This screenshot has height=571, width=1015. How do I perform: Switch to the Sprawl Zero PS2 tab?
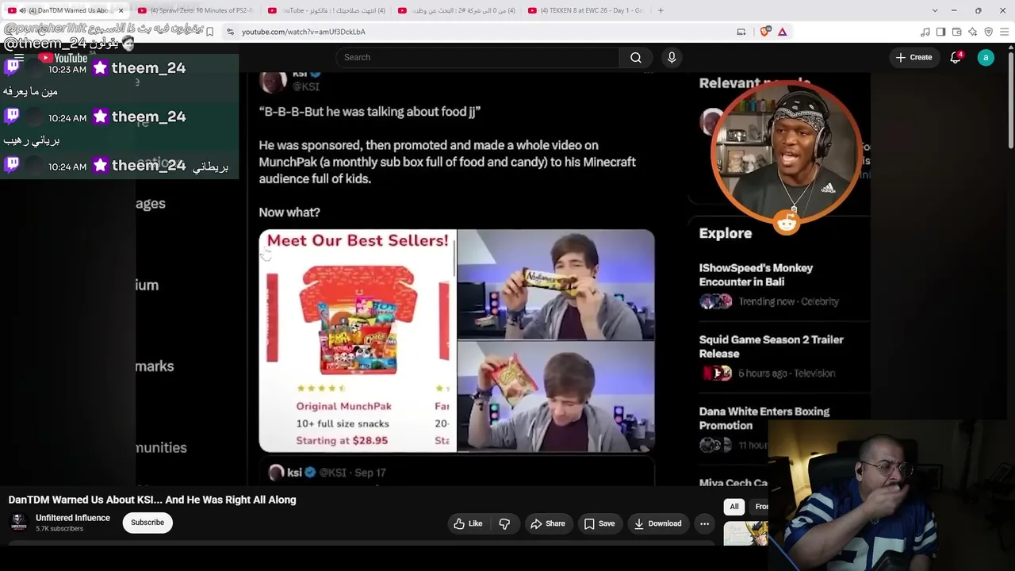click(195, 10)
